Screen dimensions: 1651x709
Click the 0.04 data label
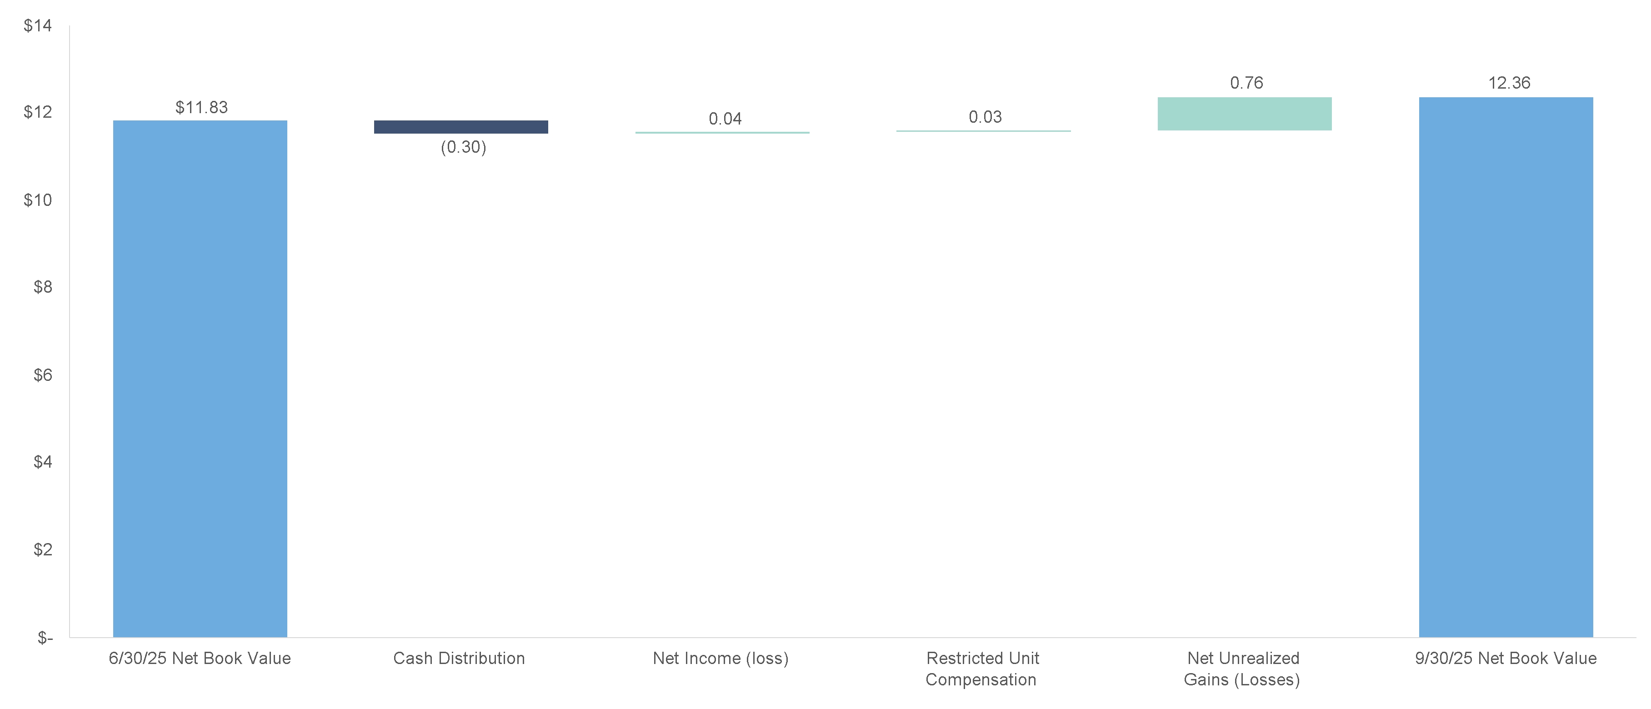coord(725,119)
